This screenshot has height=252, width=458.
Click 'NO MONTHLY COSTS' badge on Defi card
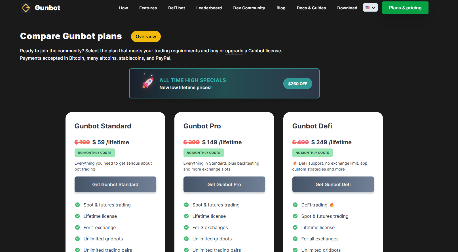pos(313,153)
